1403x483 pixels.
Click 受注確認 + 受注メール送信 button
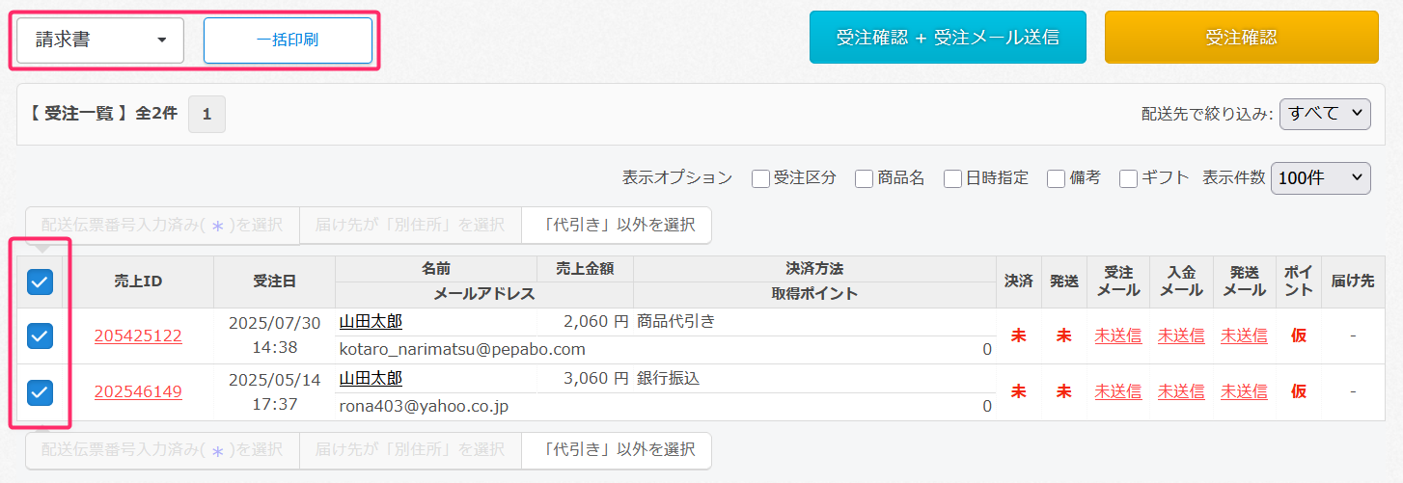pyautogui.click(x=948, y=38)
